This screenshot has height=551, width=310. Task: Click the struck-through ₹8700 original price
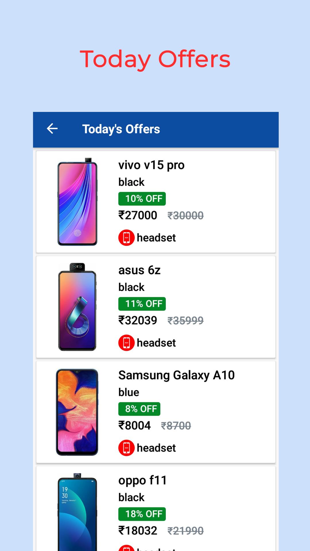(x=176, y=426)
